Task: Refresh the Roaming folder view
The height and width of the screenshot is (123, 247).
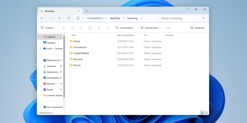Action: [68, 18]
